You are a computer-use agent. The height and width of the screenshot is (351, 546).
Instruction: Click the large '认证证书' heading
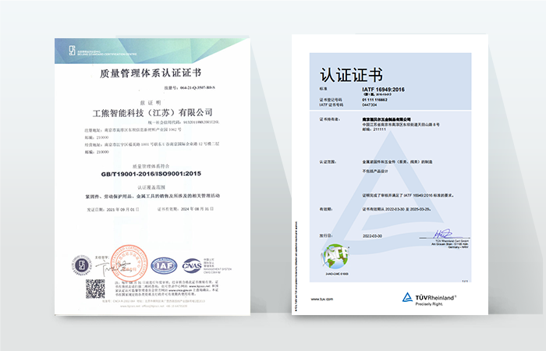pos(351,75)
